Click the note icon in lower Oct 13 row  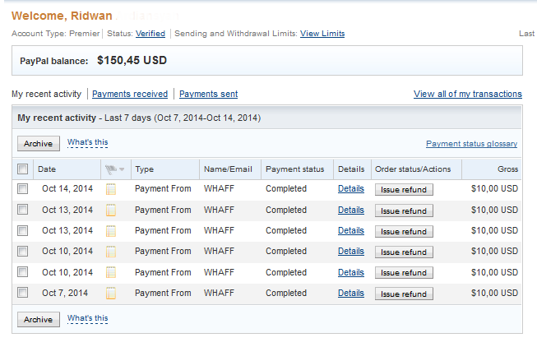(x=111, y=231)
